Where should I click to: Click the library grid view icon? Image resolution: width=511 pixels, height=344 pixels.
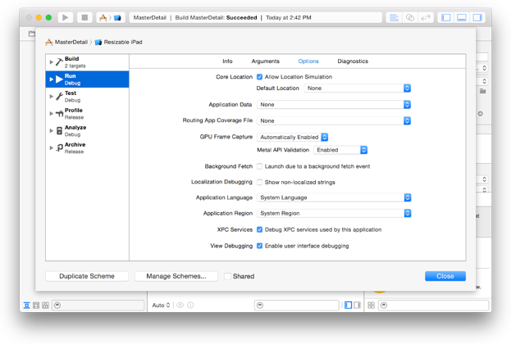click(371, 305)
